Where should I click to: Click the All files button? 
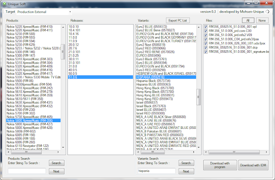click(248, 21)
